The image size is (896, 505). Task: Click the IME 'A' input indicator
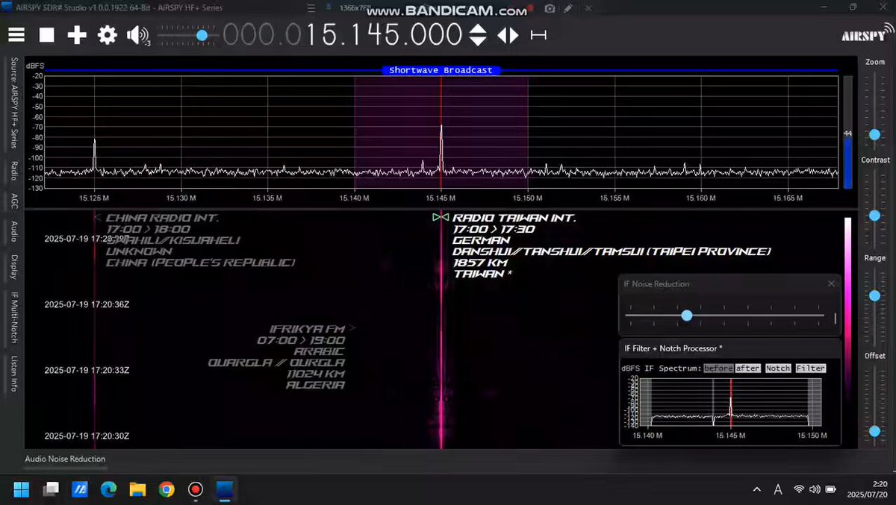point(777,489)
